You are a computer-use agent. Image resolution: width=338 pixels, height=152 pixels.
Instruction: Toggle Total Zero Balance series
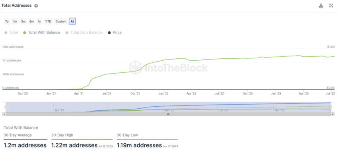coord(84,33)
